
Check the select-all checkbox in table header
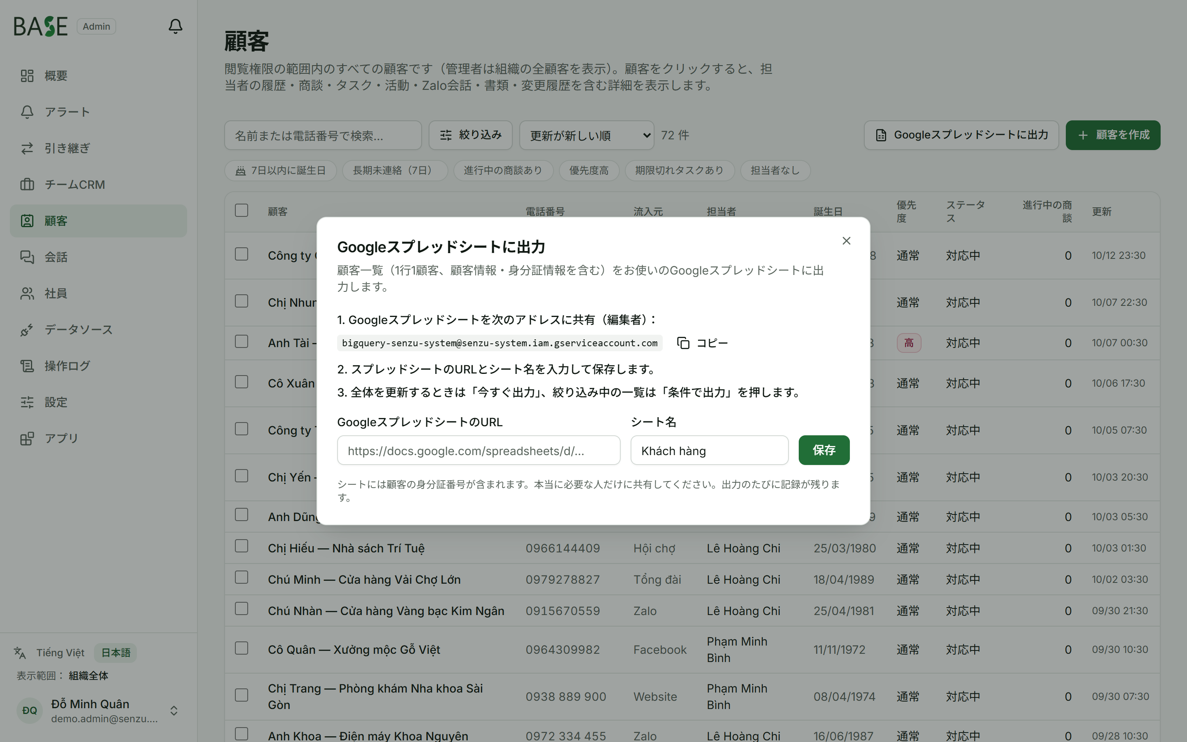click(x=242, y=210)
